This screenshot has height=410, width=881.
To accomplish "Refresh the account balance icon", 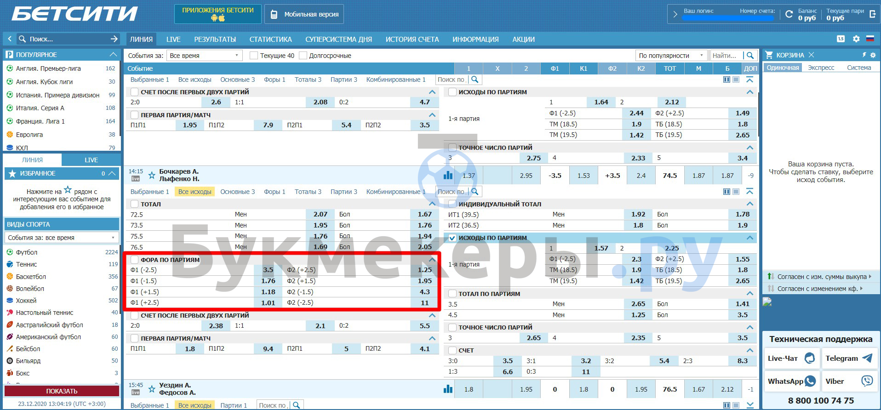I will pyautogui.click(x=789, y=14).
